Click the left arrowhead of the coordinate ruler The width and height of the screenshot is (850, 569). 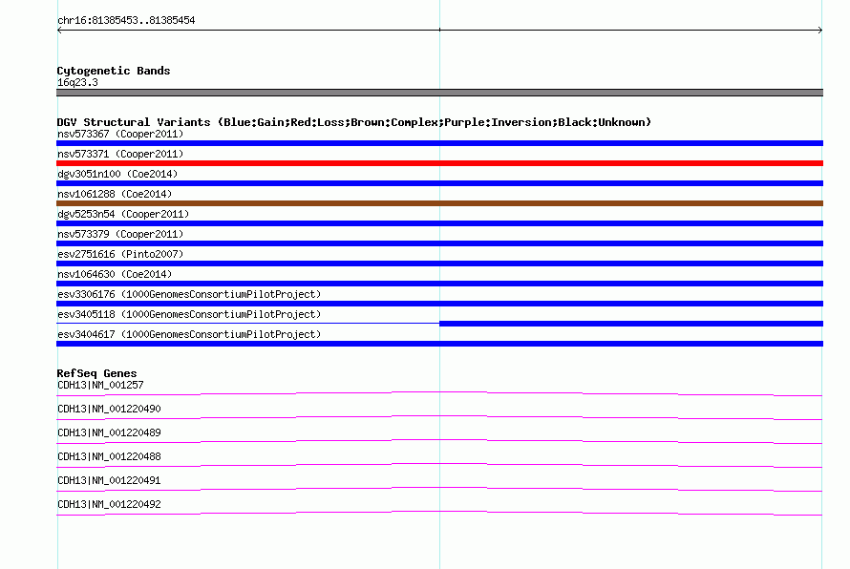tap(59, 31)
